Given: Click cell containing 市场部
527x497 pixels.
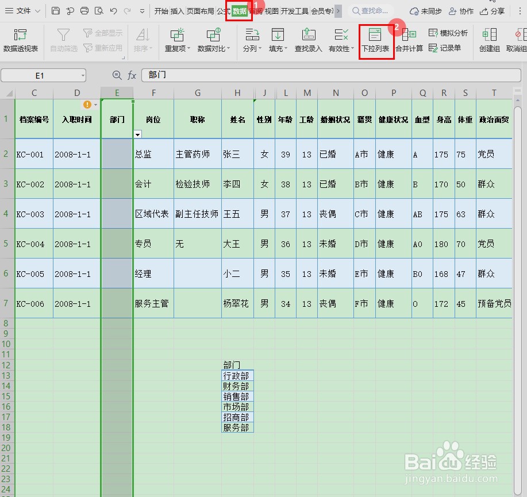Looking at the screenshot, I should (x=237, y=407).
